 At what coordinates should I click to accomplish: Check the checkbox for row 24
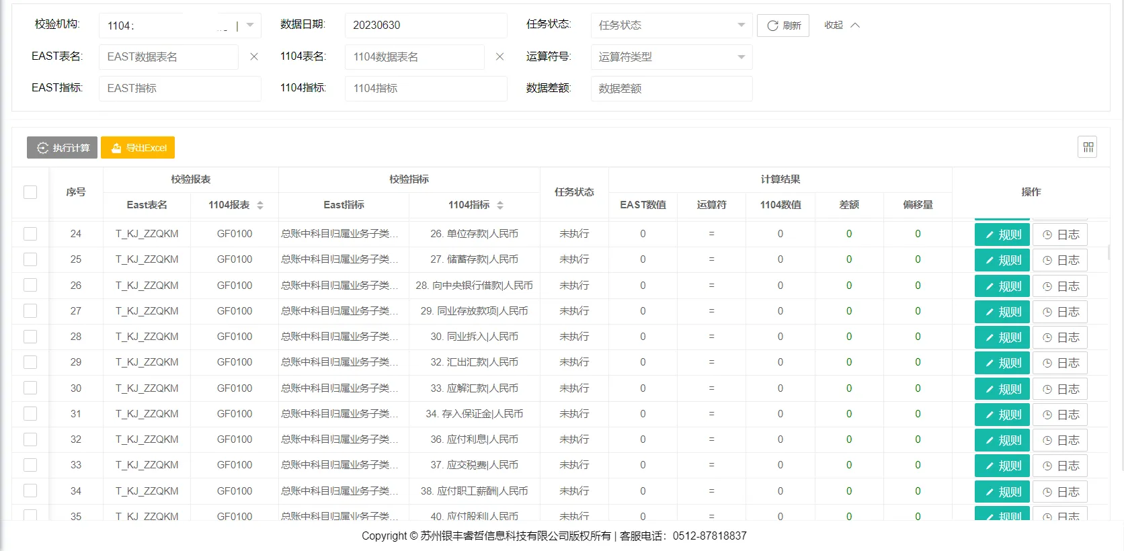click(x=30, y=234)
